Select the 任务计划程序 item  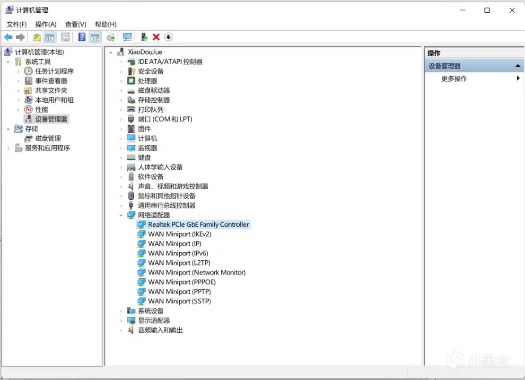[x=52, y=71]
